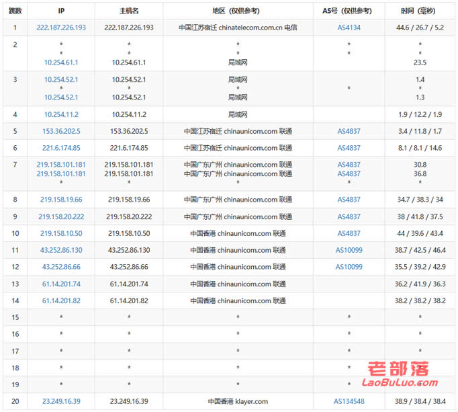
Task: Select hostname cell 153.36.202.5
Action: 129,131
